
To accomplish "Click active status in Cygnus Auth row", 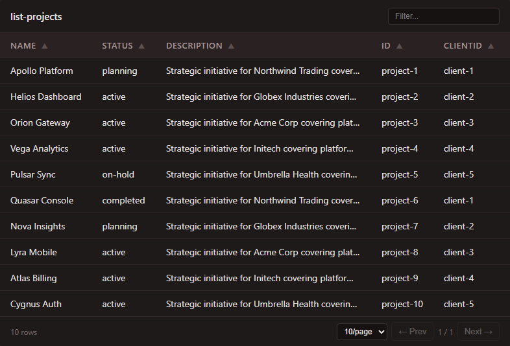I will [114, 305].
